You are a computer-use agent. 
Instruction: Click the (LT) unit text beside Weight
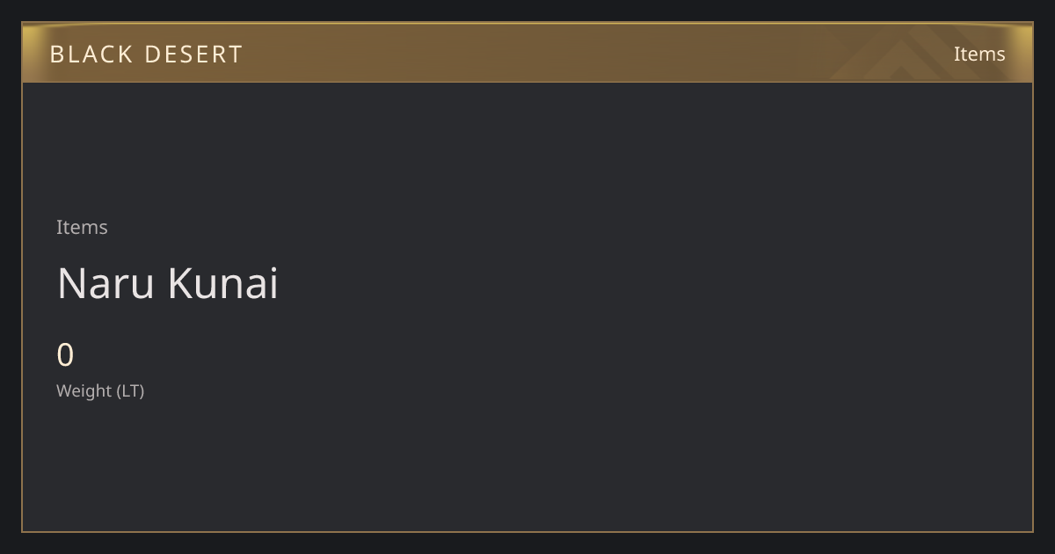click(130, 390)
